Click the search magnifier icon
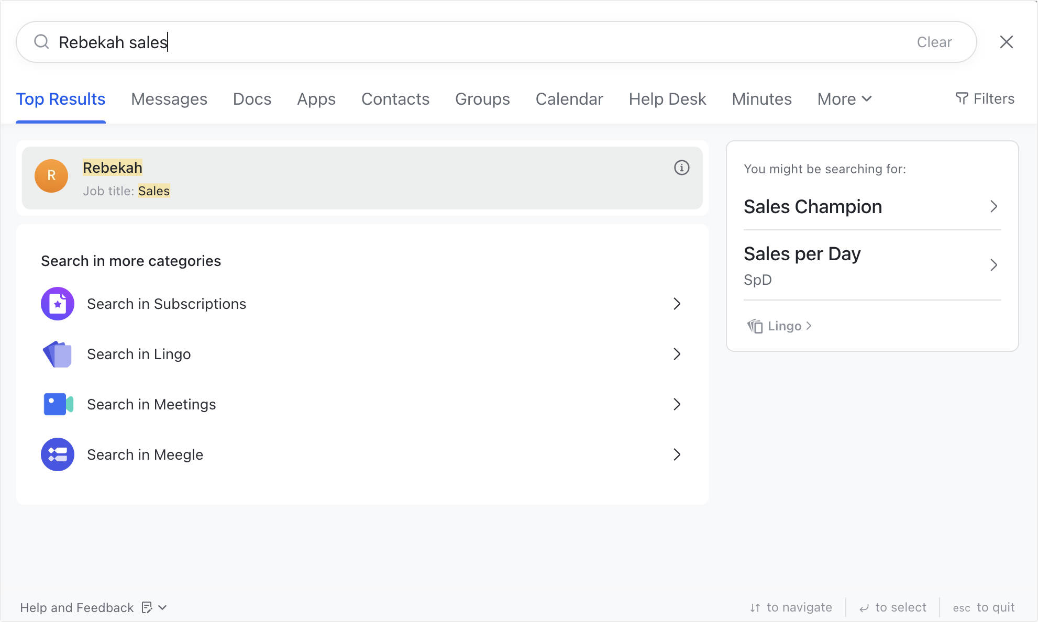1038x622 pixels. point(41,42)
